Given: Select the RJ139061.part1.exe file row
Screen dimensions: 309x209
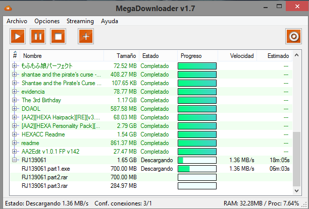Looking at the screenshot, I should [x=151, y=169].
